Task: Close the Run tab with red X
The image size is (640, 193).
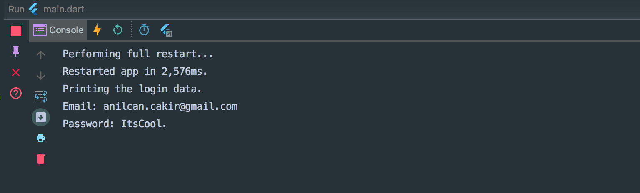Action: tap(16, 72)
